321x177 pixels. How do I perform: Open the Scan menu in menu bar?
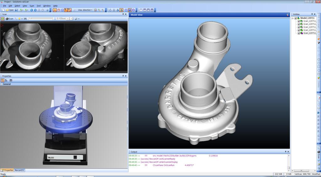click(x=32, y=6)
